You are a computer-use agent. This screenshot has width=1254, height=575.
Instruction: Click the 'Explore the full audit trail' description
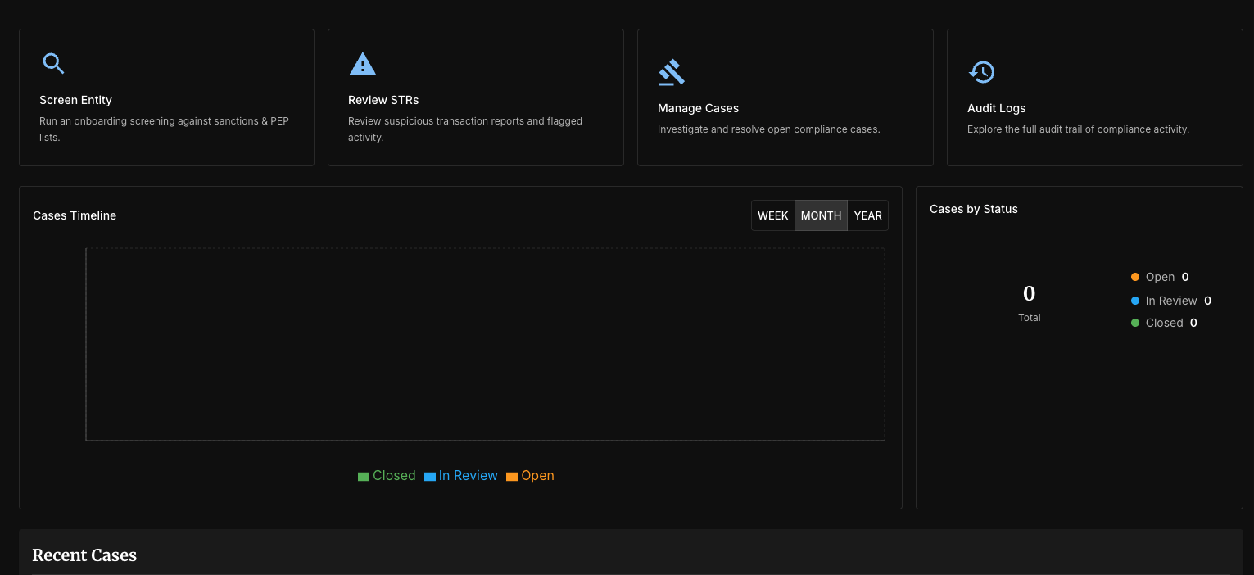coord(1078,129)
